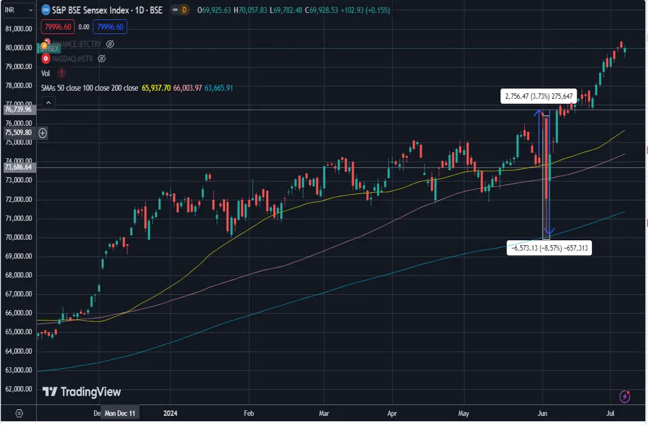Click the 81,000.00 price scale label
The width and height of the screenshot is (648, 425).
(18, 29)
